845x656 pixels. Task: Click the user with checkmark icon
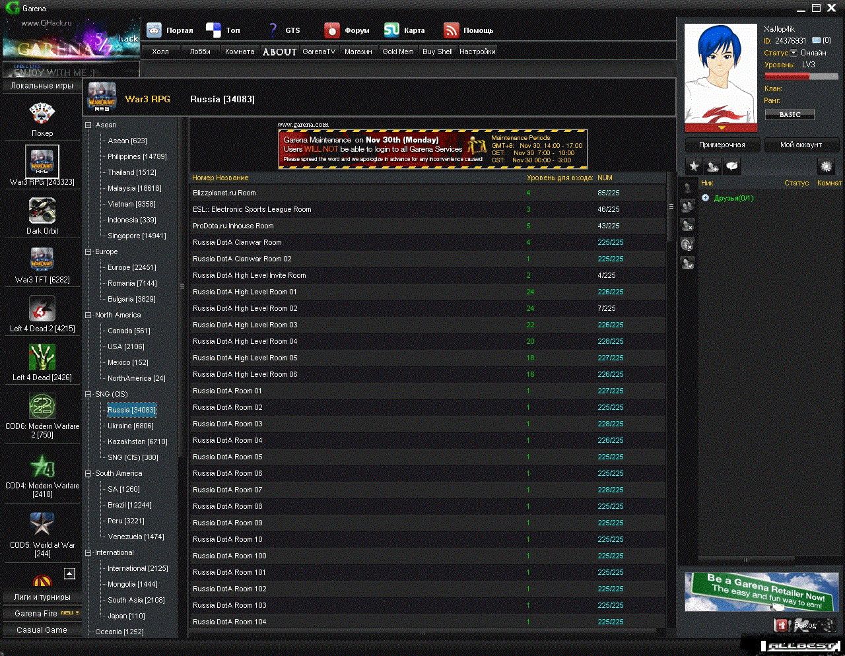coord(687,264)
